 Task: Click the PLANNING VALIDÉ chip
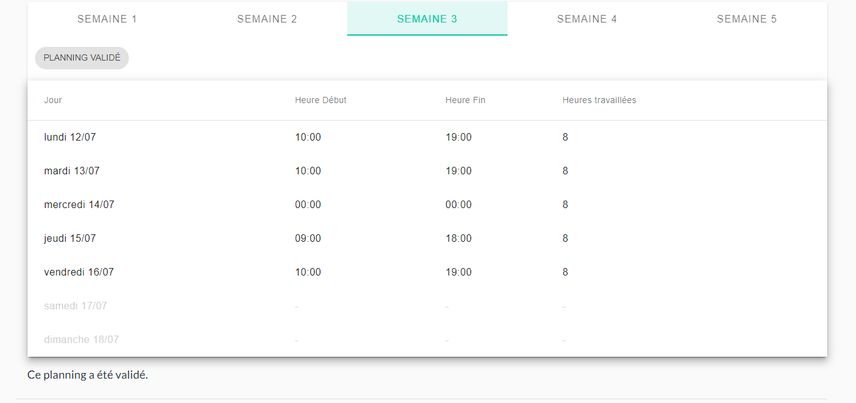click(x=82, y=57)
